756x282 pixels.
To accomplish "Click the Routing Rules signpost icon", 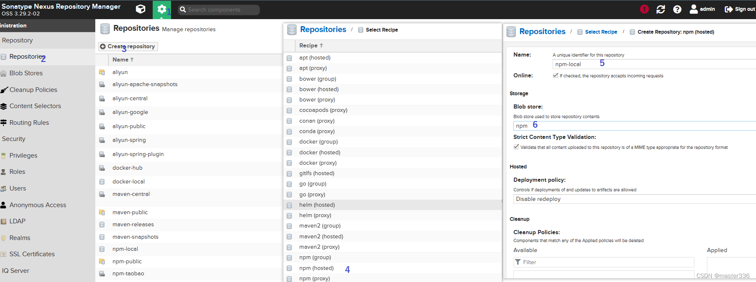I will pos(3,123).
